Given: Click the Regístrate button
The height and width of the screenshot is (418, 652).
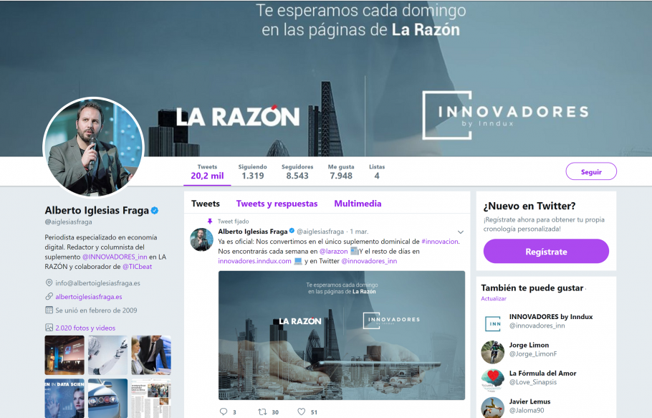Looking at the screenshot, I should pyautogui.click(x=546, y=251).
